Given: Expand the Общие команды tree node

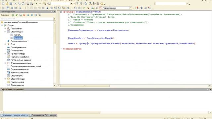Looking at the screenshot, I should point(5,79).
